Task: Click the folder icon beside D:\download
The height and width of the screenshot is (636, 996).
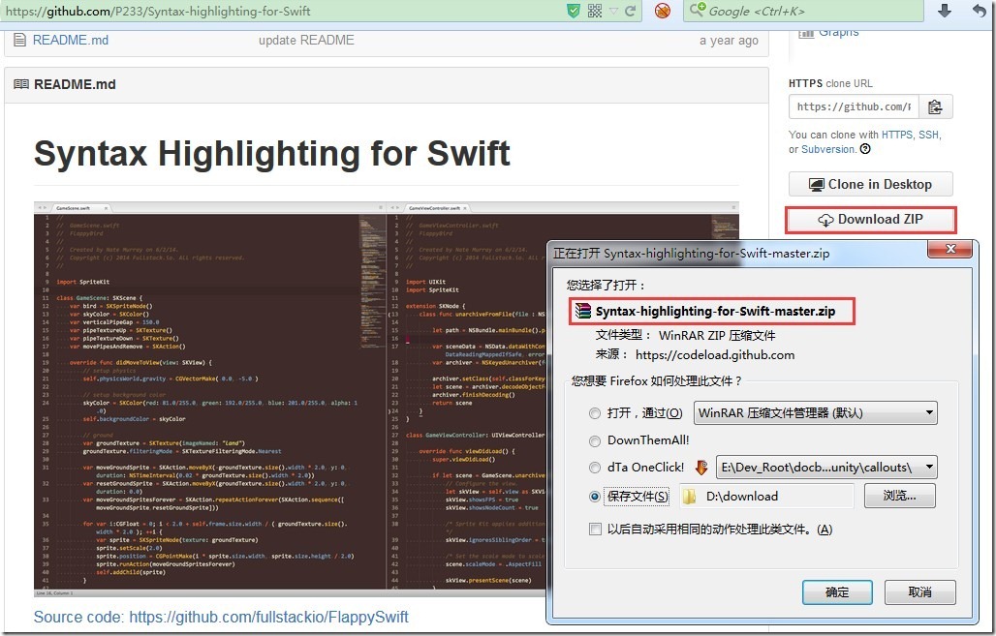Action: (689, 497)
